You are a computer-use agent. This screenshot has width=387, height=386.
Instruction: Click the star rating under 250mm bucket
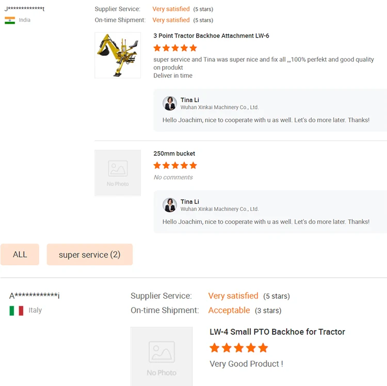coord(175,165)
